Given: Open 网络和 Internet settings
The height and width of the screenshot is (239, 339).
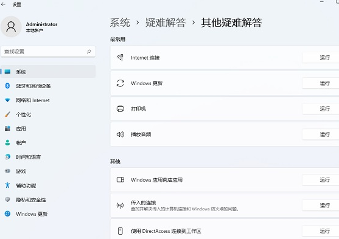Looking at the screenshot, I should click(x=48, y=100).
